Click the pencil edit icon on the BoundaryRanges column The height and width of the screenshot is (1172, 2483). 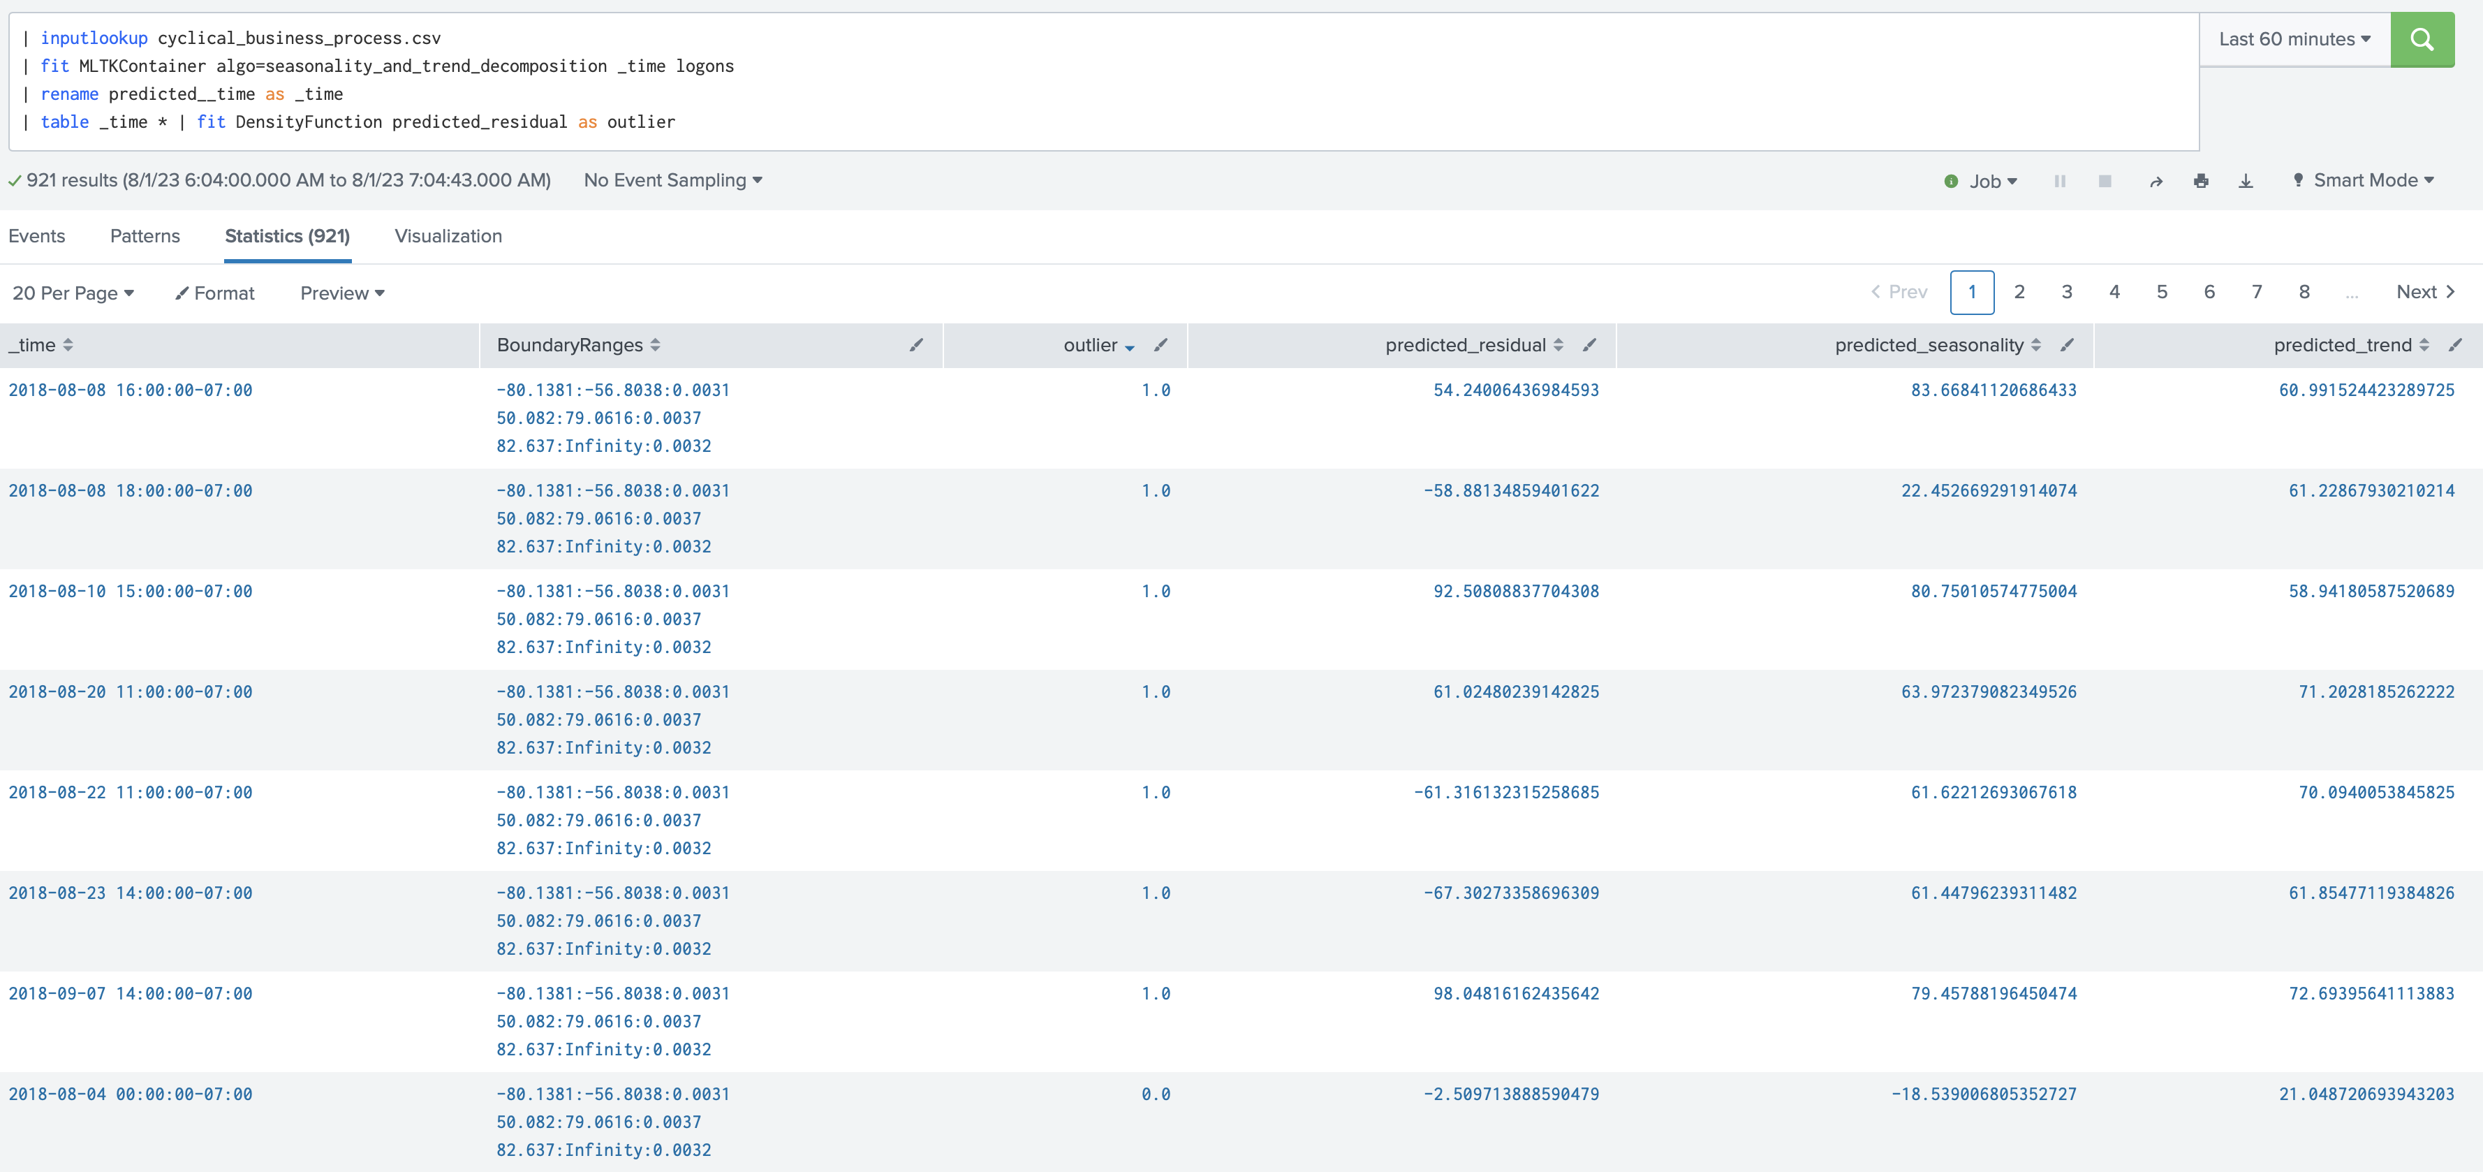pos(915,345)
